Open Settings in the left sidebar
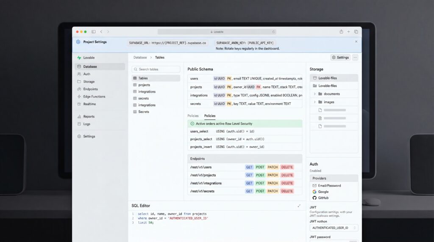 [100, 137]
